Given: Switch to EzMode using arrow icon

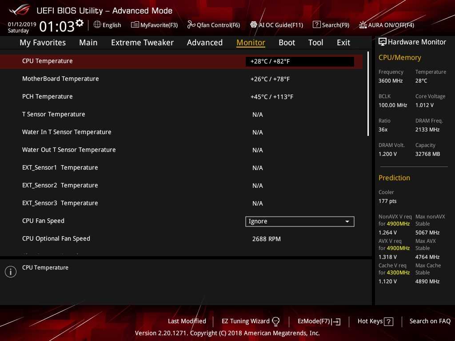Looking at the screenshot, I should [x=336, y=321].
